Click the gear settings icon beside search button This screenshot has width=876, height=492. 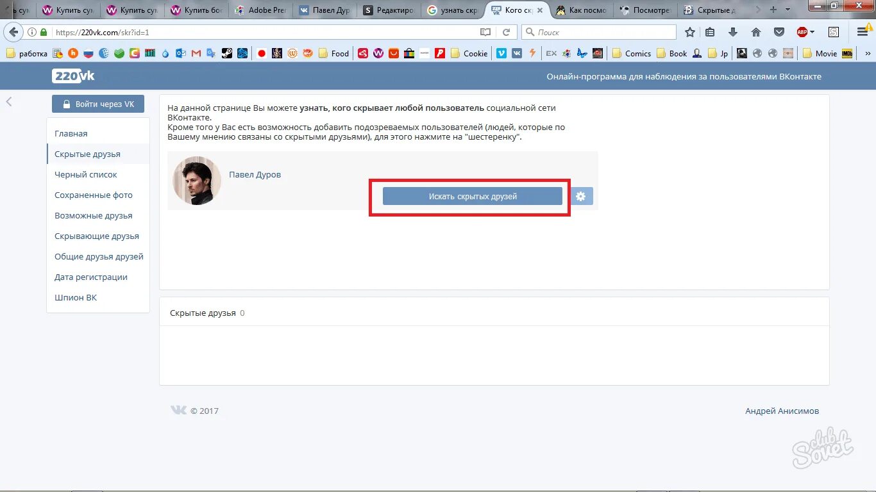(x=581, y=196)
